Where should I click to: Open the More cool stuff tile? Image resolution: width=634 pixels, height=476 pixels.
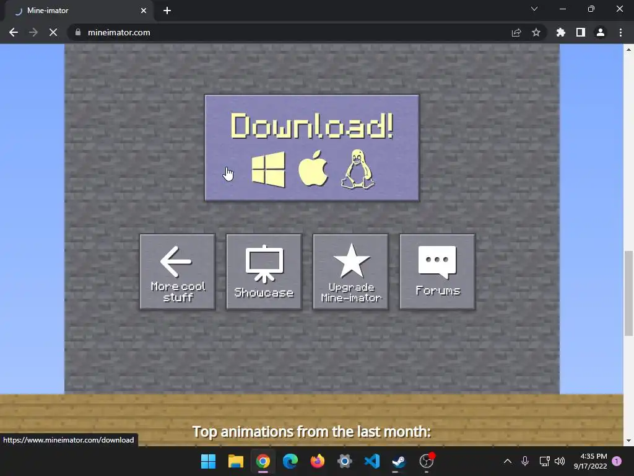pyautogui.click(x=178, y=271)
